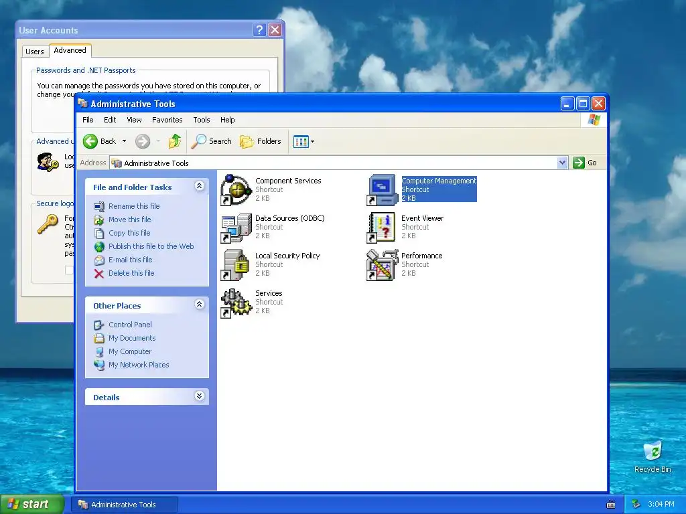Go to My Documents link
This screenshot has width=686, height=514.
coord(132,338)
